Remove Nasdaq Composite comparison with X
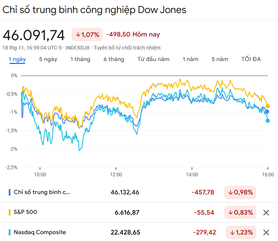Image resolution: width=278 pixels, height=241 pixels. point(266,232)
